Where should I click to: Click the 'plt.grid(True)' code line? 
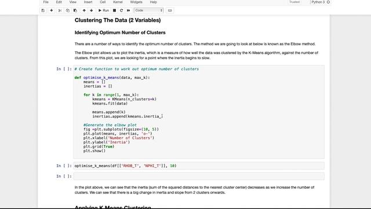(x=99, y=147)
